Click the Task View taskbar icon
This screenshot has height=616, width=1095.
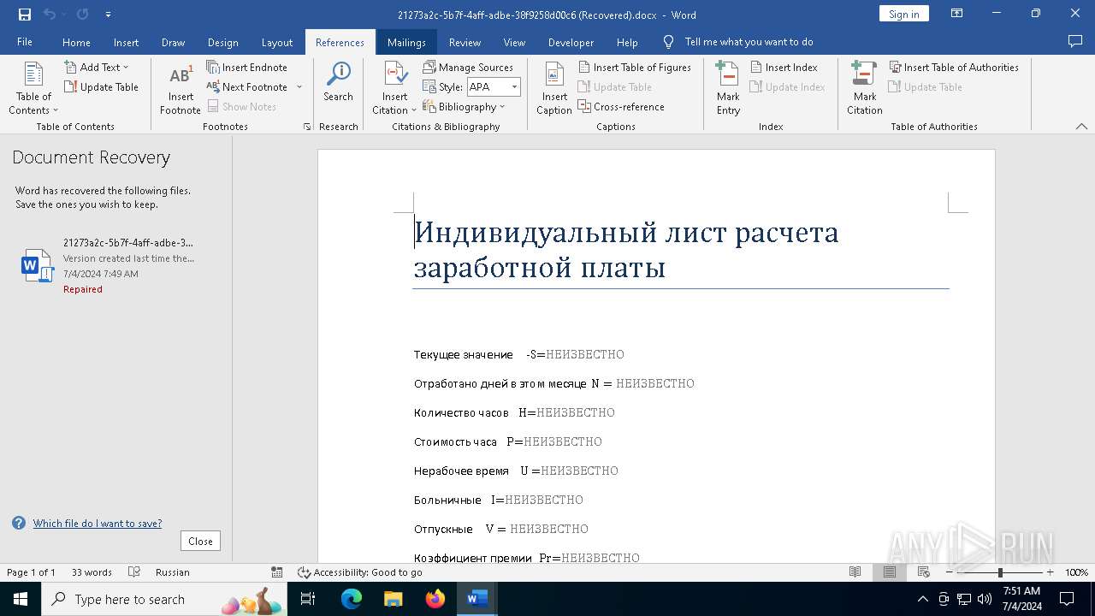point(309,599)
